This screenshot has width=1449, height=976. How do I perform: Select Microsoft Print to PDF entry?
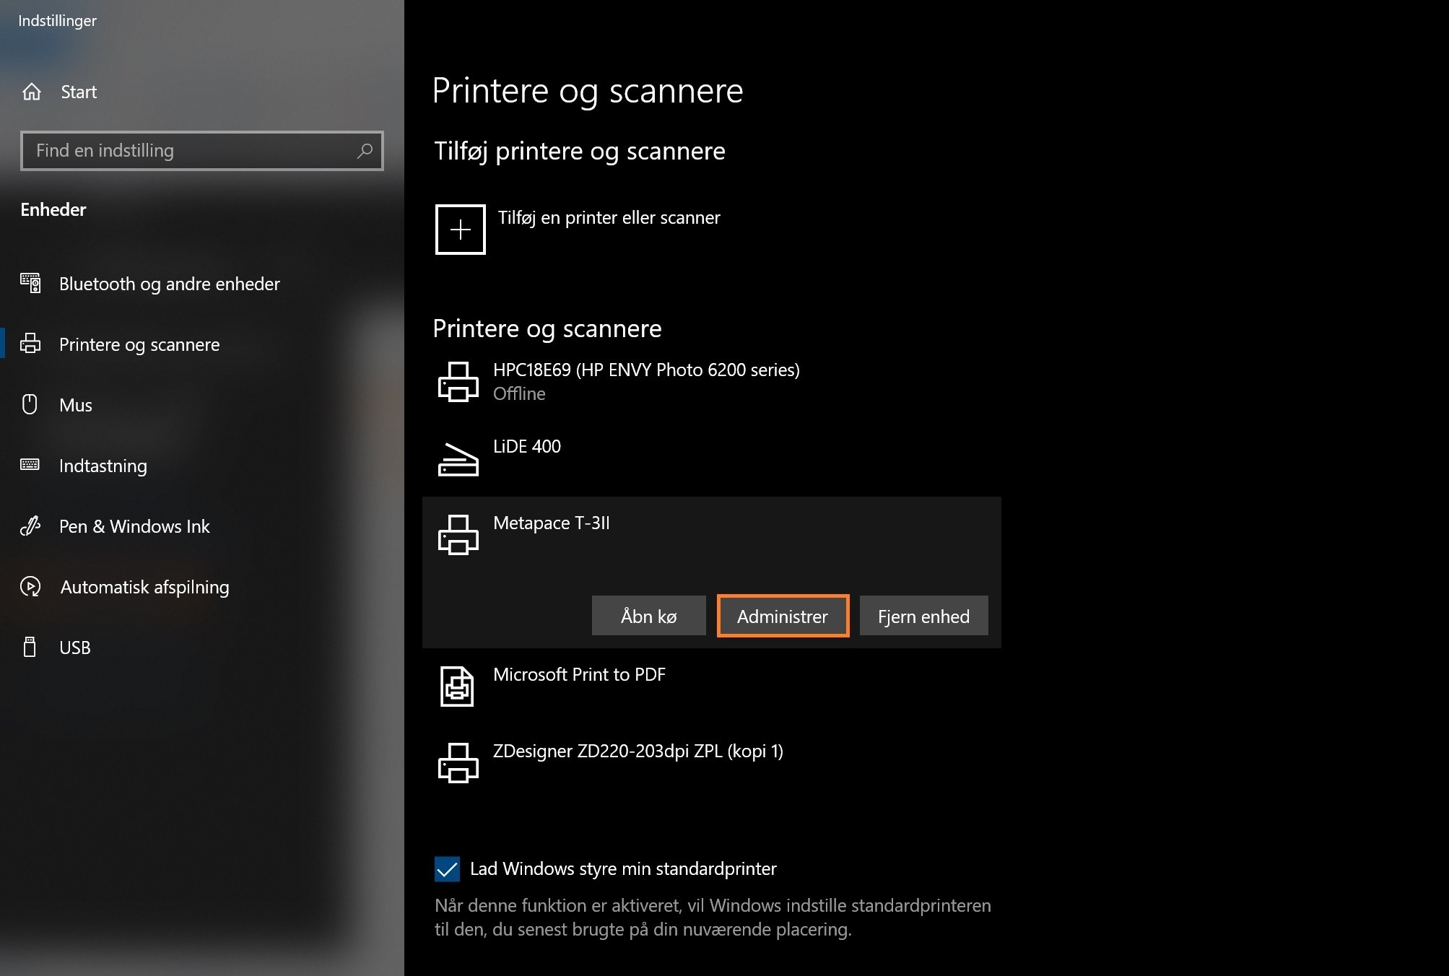(x=579, y=674)
